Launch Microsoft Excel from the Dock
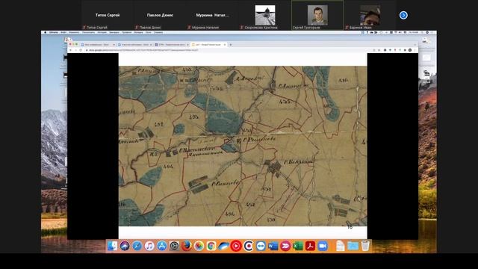 [298, 246]
